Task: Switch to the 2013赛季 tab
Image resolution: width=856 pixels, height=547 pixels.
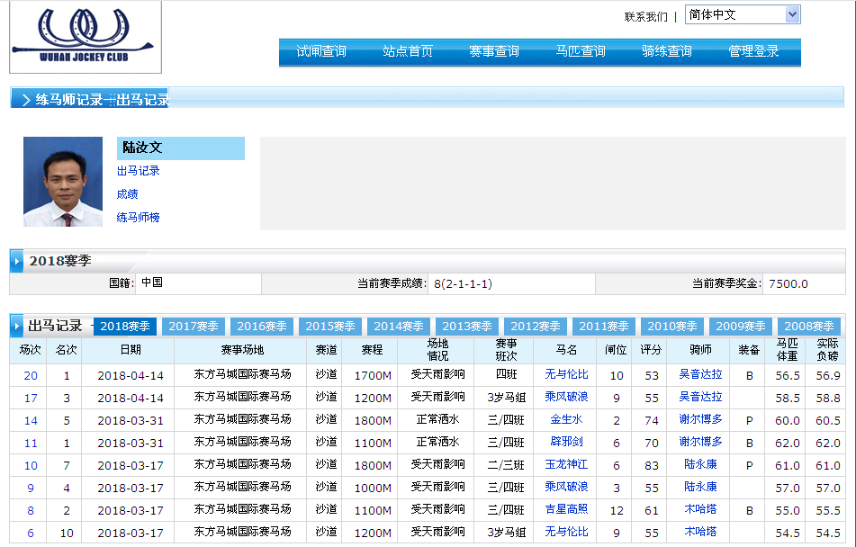Action: click(x=467, y=327)
